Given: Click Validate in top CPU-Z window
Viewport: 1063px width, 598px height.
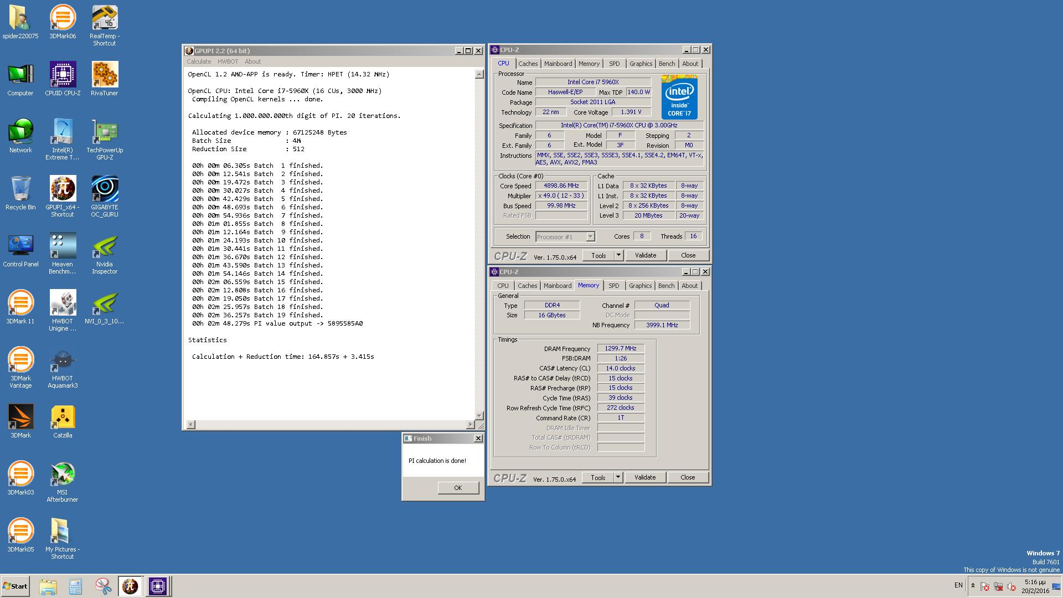Looking at the screenshot, I should tap(646, 255).
